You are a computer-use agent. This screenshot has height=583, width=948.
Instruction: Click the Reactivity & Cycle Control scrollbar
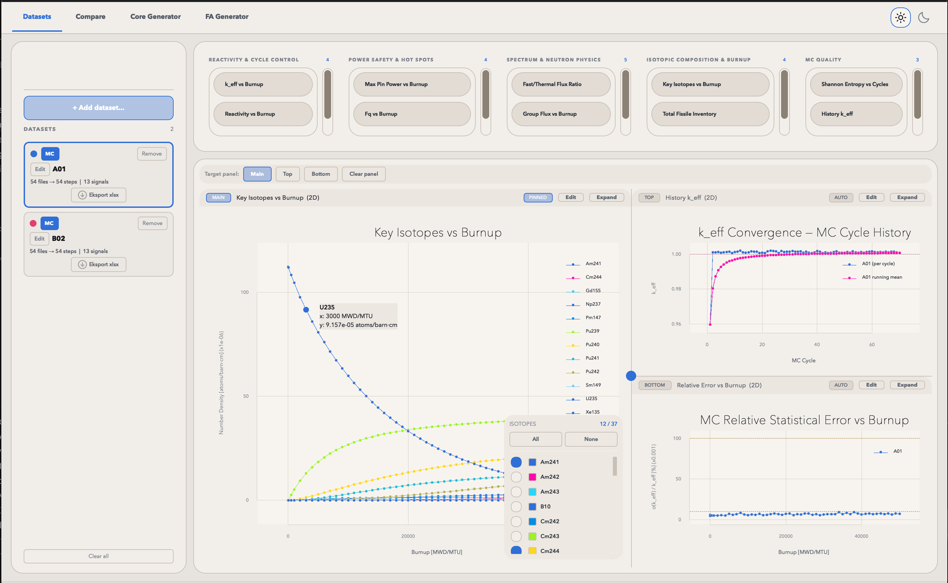click(328, 94)
